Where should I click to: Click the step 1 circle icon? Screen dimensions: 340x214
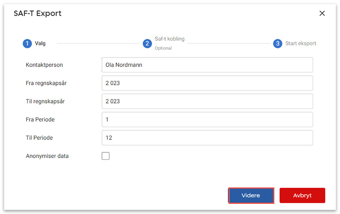[x=27, y=43]
